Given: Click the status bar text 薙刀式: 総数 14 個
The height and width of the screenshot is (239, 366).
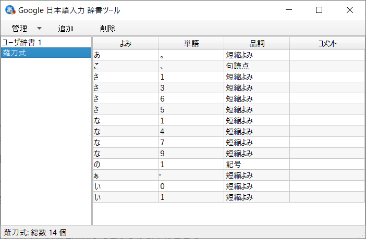Looking at the screenshot, I should pyautogui.click(x=35, y=232).
